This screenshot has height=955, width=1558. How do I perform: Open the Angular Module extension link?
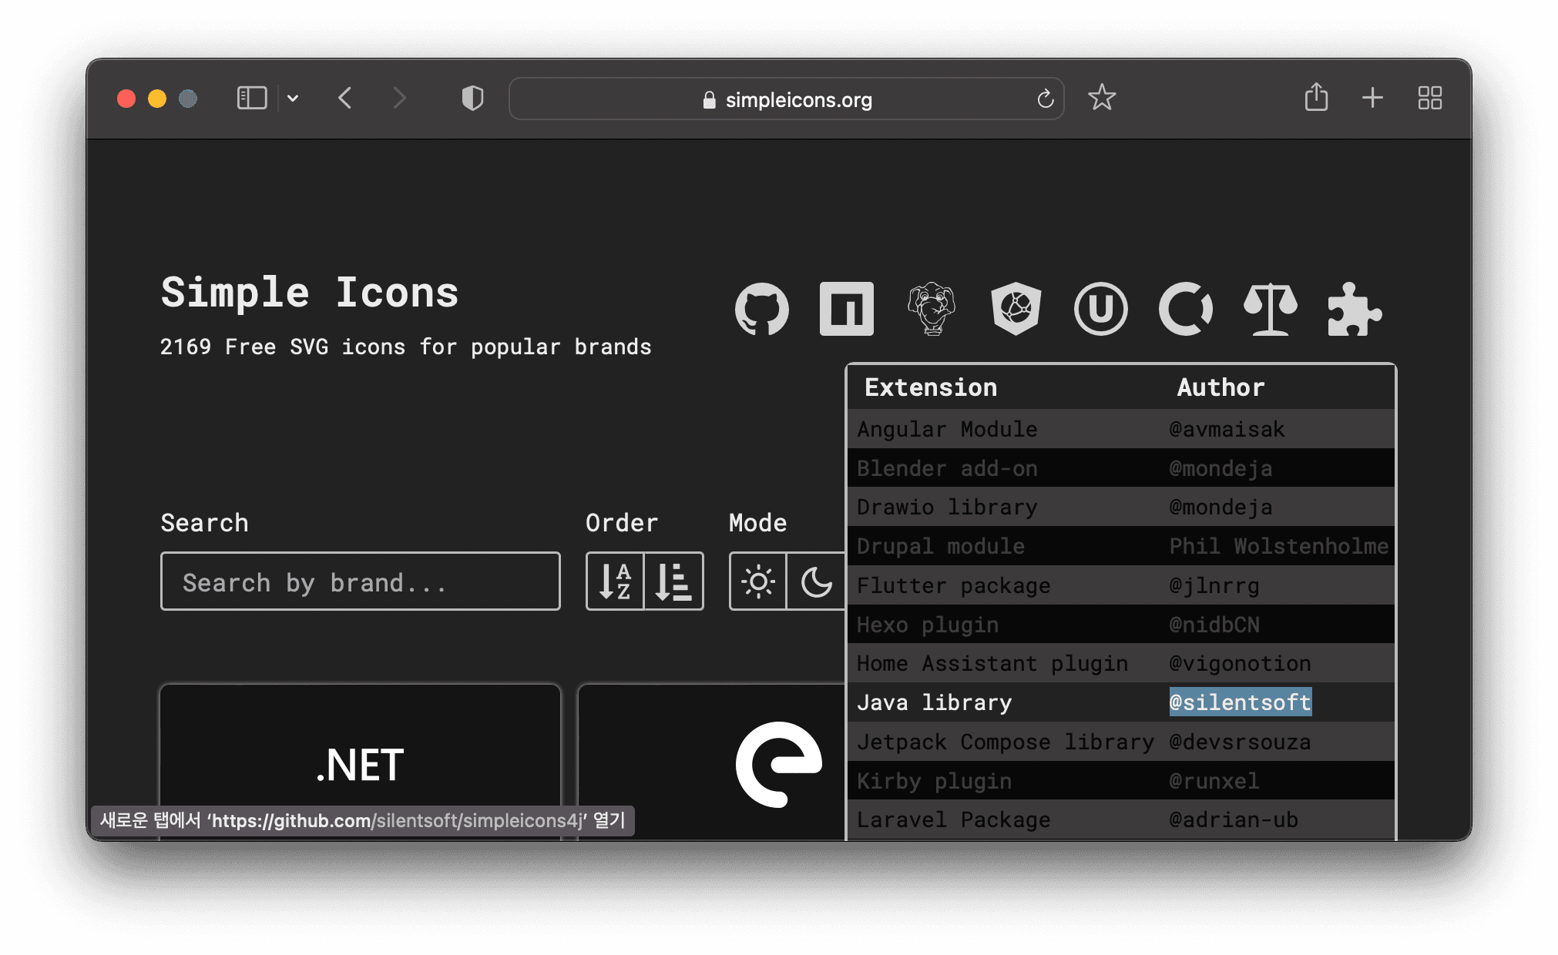coord(947,429)
